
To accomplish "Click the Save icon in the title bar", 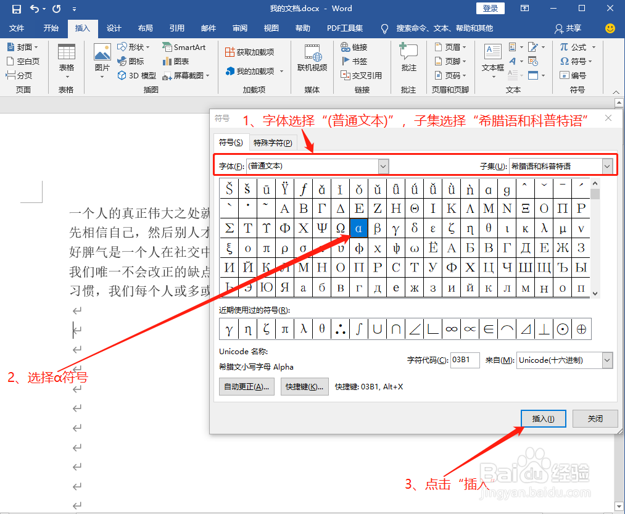I will [x=16, y=9].
